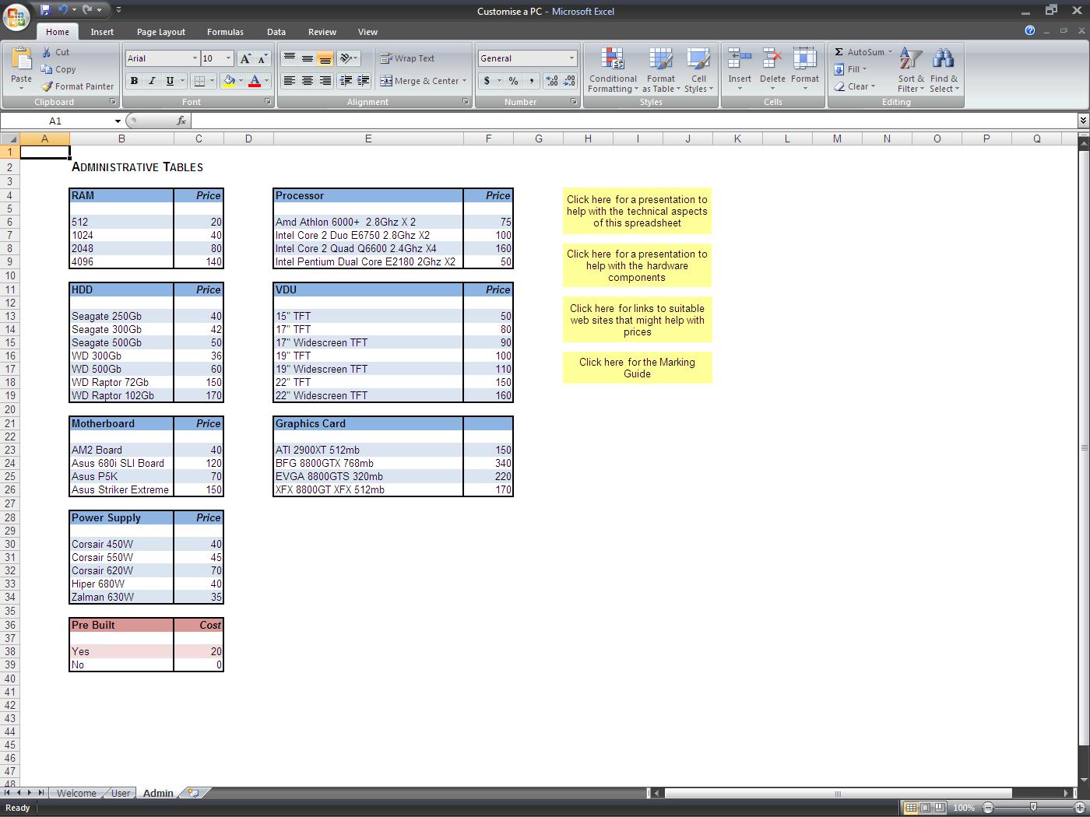Click the AutoSum sigma icon
The width and height of the screenshot is (1090, 817).
839,52
